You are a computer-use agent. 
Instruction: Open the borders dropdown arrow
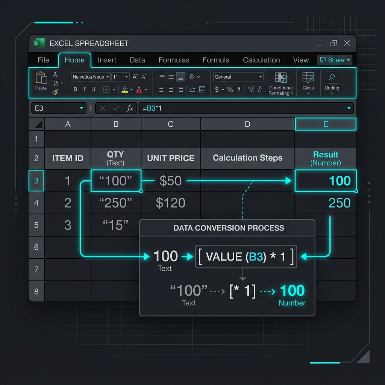tap(114, 89)
